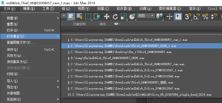Choose 保存副本为(C)... menu entry
Image resolution: width=222 pixels, height=103 pixels.
(x=30, y=62)
